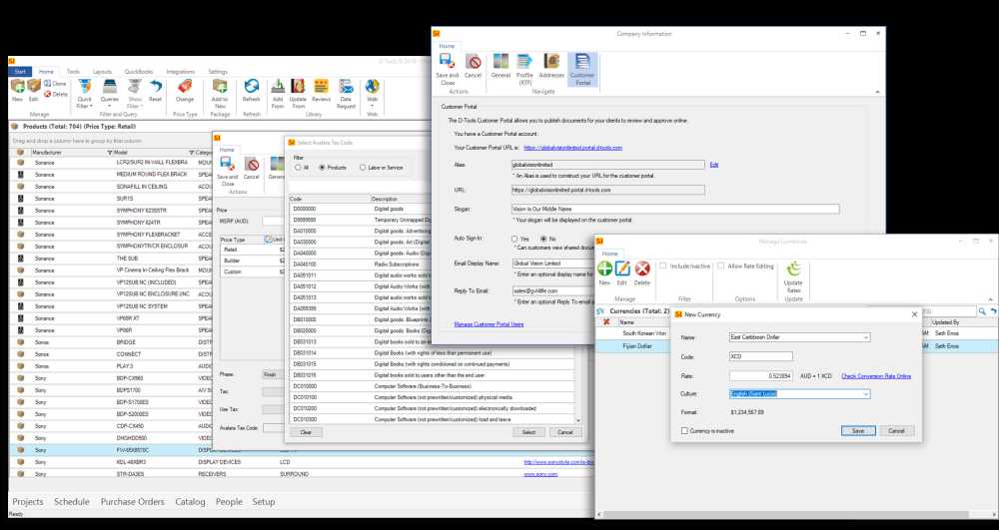Open the QuickBooks ribbon tab

pos(139,72)
